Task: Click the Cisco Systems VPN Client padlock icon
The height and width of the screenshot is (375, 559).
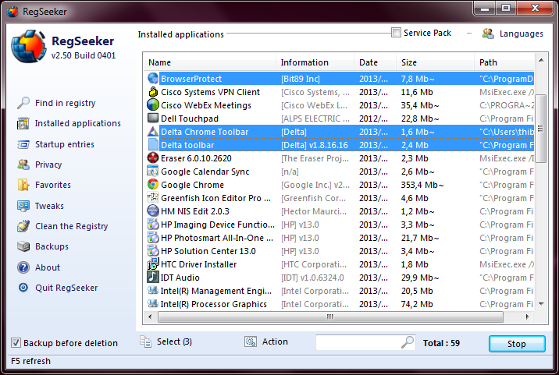Action: (x=153, y=92)
